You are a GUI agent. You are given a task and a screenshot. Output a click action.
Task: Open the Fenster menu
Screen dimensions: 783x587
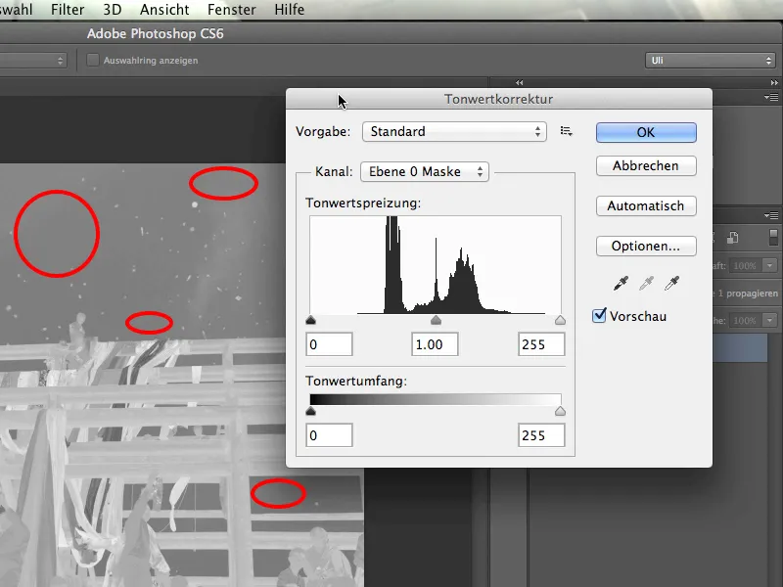232,10
